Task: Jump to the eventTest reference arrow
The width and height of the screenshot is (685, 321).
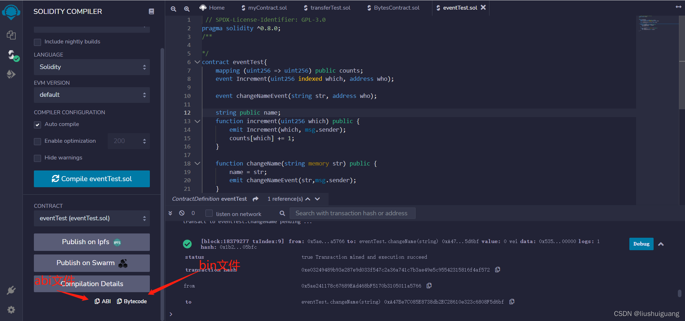Action: (255, 199)
